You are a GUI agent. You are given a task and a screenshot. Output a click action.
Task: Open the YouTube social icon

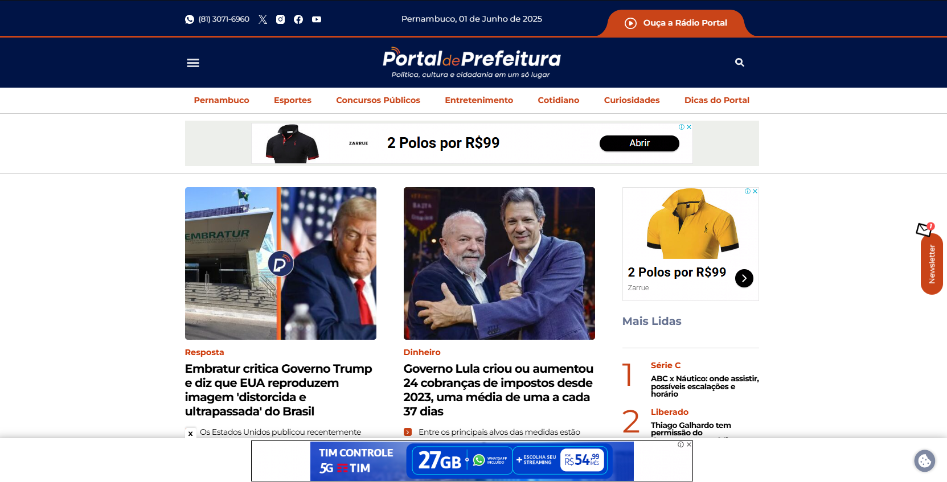pos(317,19)
